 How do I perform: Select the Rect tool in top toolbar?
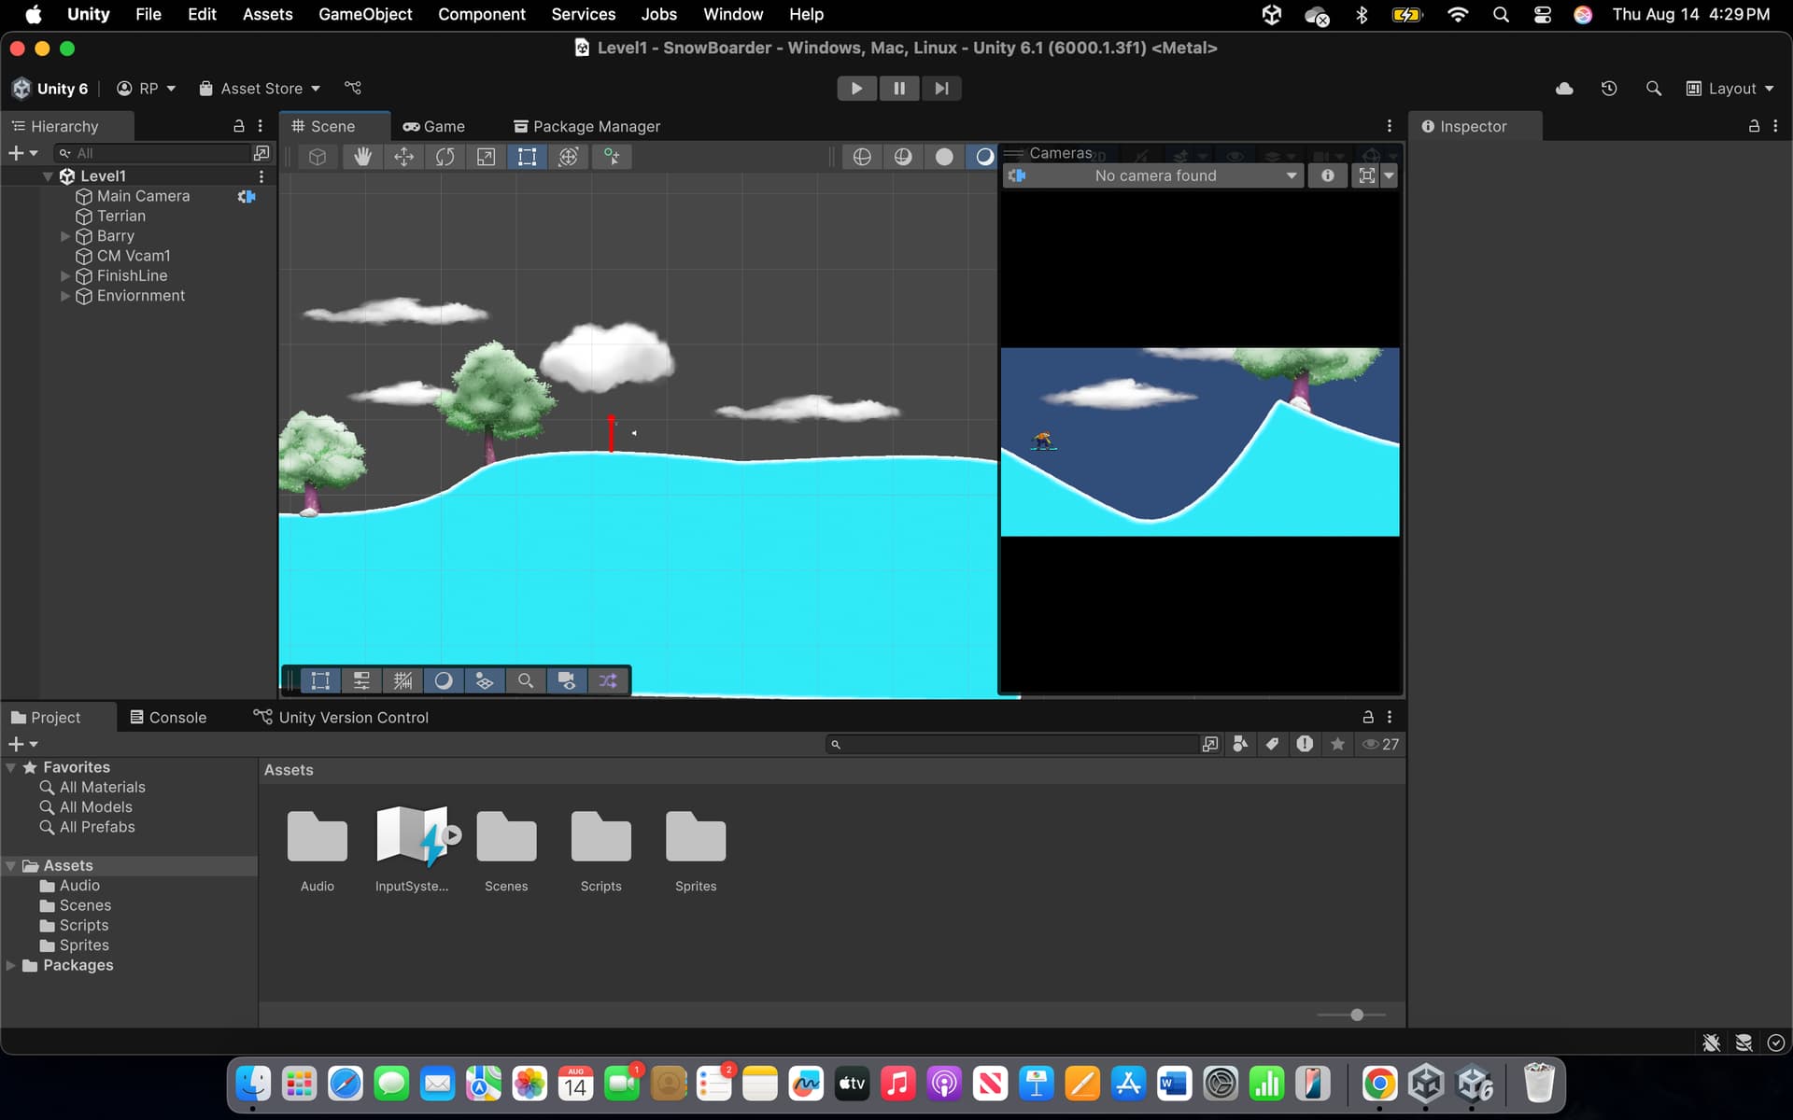click(x=527, y=157)
